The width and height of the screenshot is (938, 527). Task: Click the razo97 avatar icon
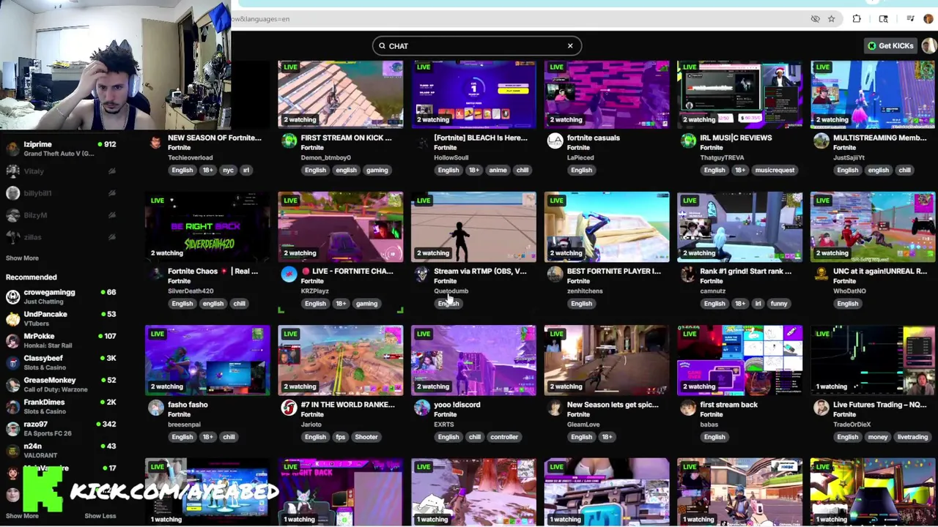[12, 428]
